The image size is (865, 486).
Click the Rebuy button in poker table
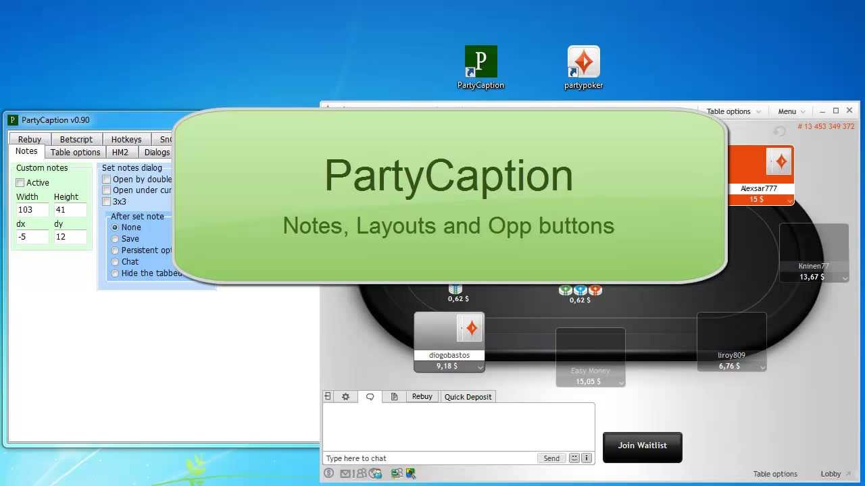coord(422,397)
